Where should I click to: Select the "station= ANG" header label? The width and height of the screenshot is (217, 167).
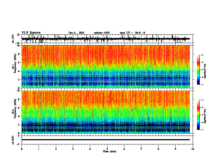pyautogui.click(x=102, y=33)
